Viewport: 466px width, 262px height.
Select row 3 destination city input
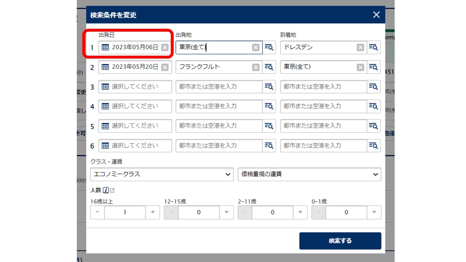pos(324,87)
